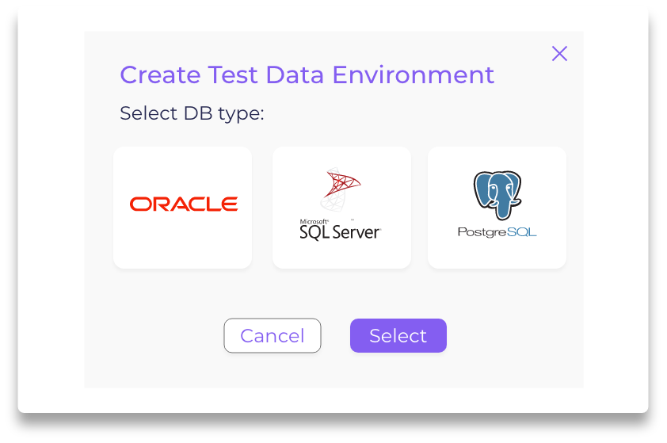Click the blue SQL part of PostgreSQL
Screen dimensions: 667x443
point(521,232)
